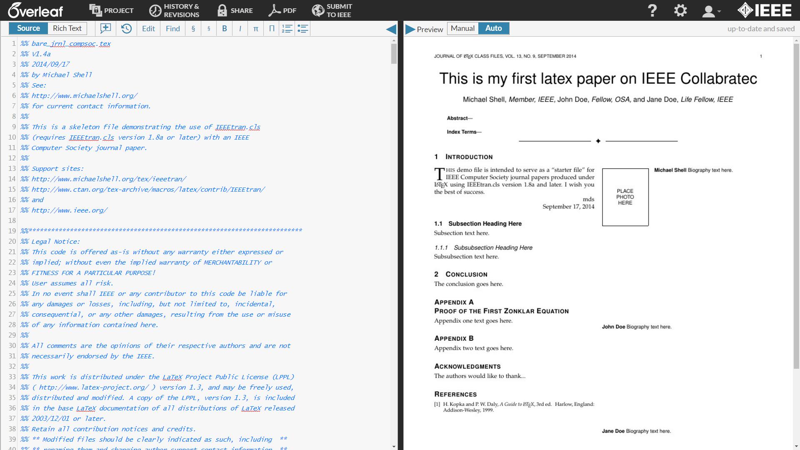This screenshot has width=800, height=450.
Task: Insert a numbered list
Action: [x=287, y=28]
